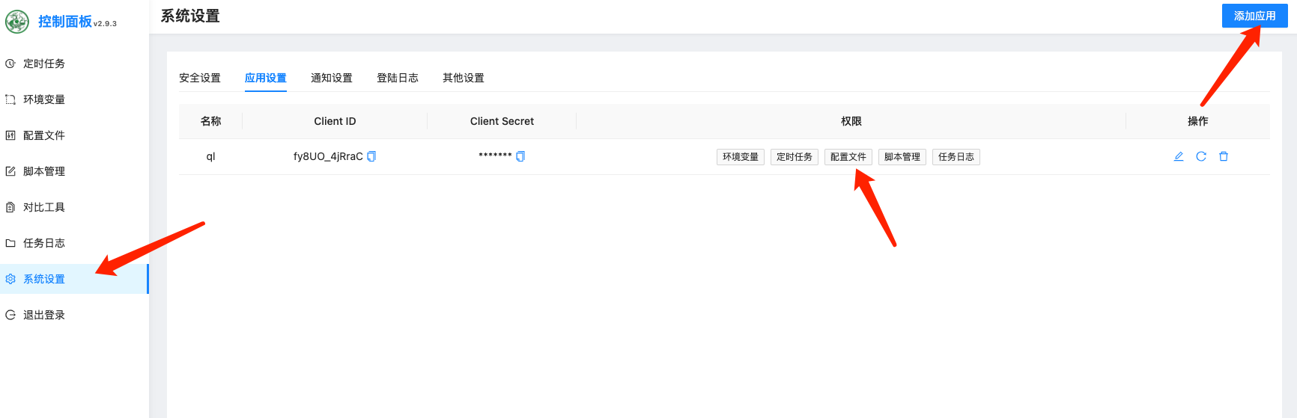Click the 权限 column header

[851, 121]
